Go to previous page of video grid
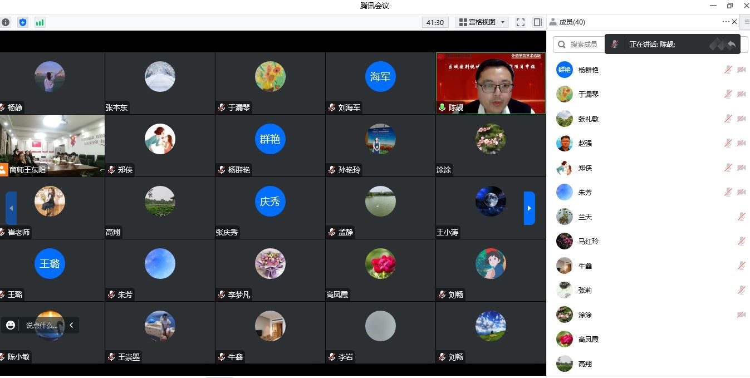 (11, 208)
